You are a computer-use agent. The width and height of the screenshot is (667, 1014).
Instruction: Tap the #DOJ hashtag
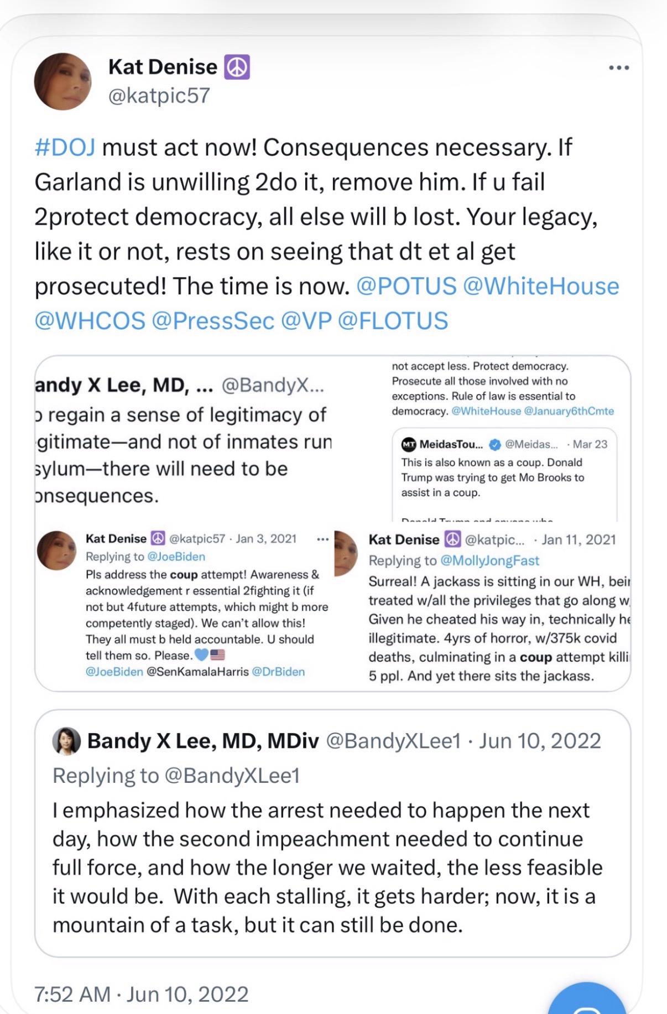click(x=65, y=148)
